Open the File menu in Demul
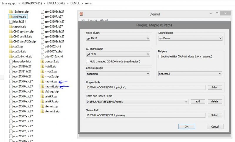The image size is (235, 142). (83, 20)
